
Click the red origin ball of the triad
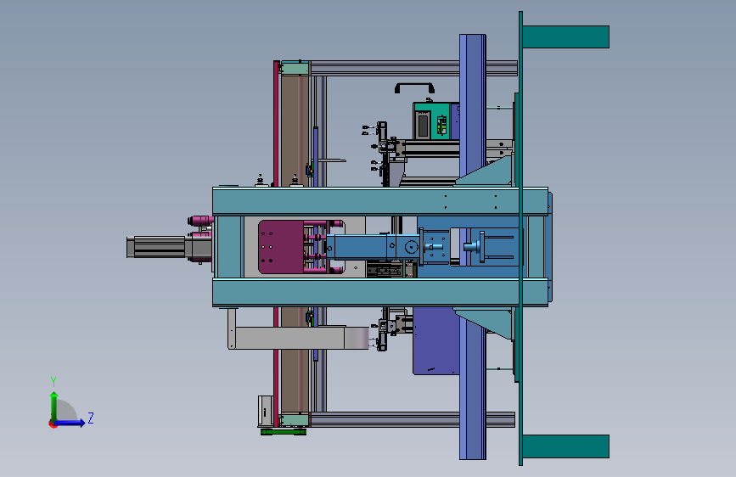(x=53, y=424)
